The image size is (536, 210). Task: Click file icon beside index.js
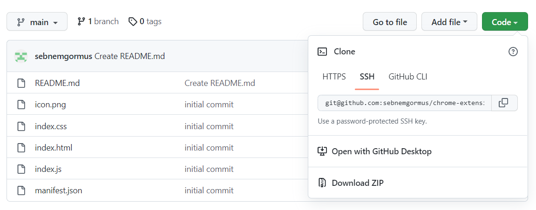point(21,169)
